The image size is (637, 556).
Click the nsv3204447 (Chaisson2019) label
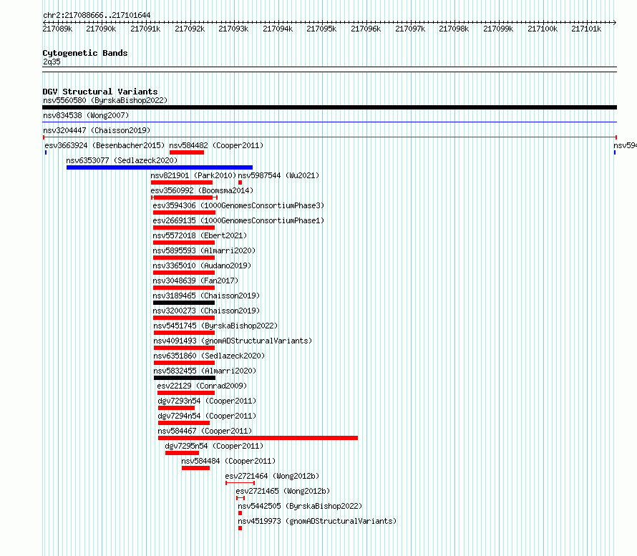click(x=97, y=130)
